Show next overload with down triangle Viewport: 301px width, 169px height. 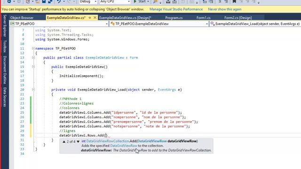tap(78, 142)
